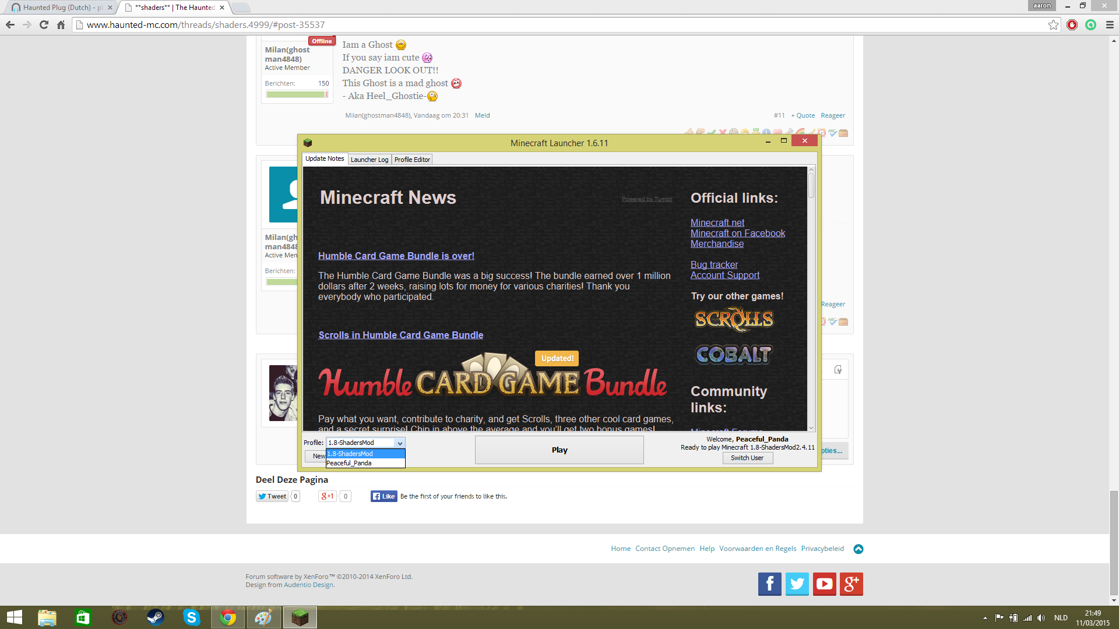
Task: Select Peaceful_Panda profile from list
Action: pos(365,463)
